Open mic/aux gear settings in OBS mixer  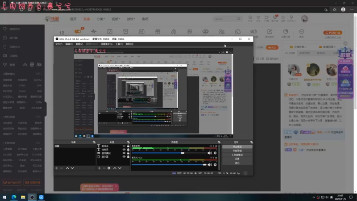215,165
